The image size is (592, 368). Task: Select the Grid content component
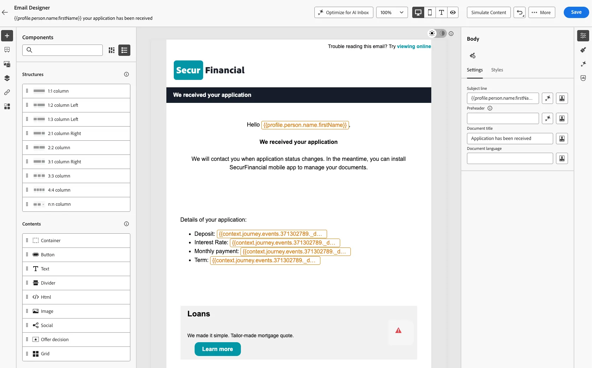[x=76, y=354]
